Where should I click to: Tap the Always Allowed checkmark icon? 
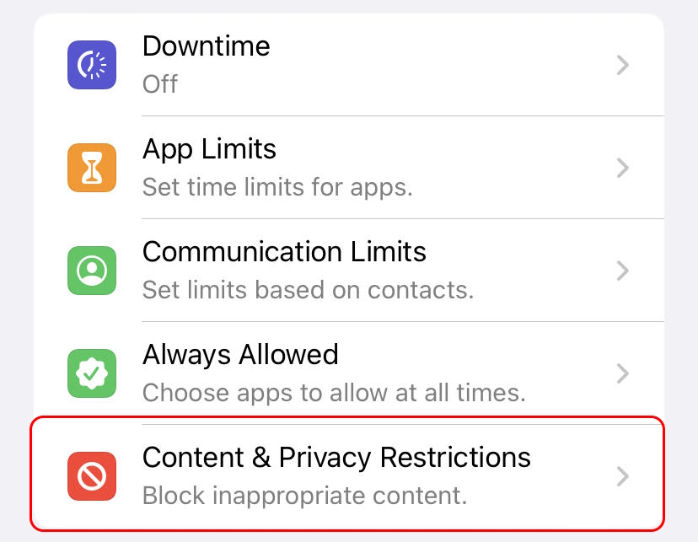[x=92, y=373]
